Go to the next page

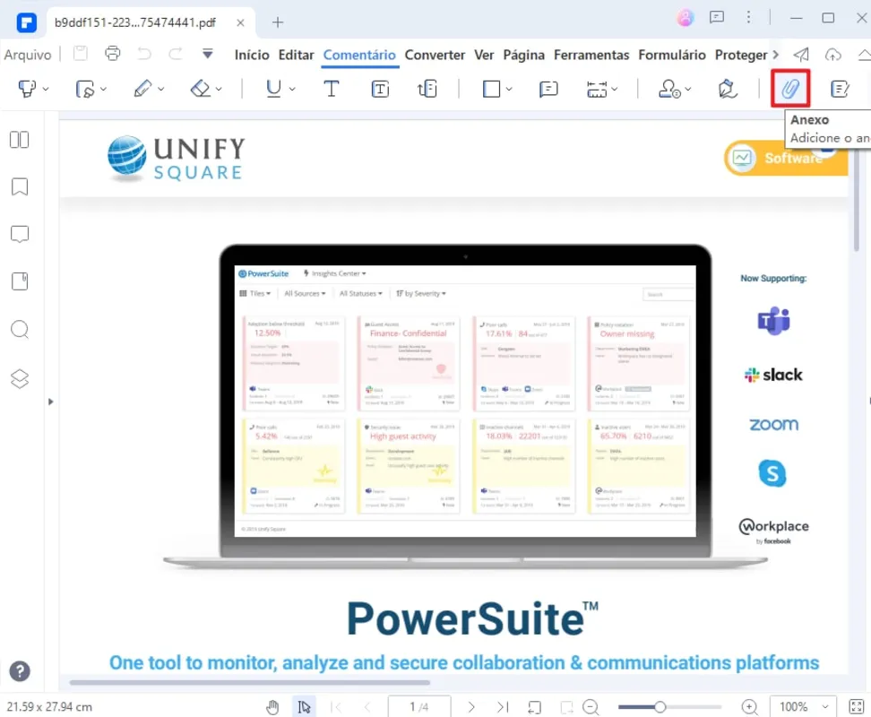(x=471, y=707)
